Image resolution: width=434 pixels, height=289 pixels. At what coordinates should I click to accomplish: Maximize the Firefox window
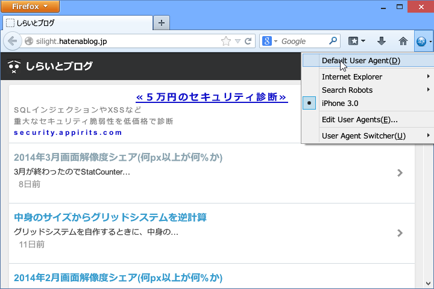click(x=400, y=7)
